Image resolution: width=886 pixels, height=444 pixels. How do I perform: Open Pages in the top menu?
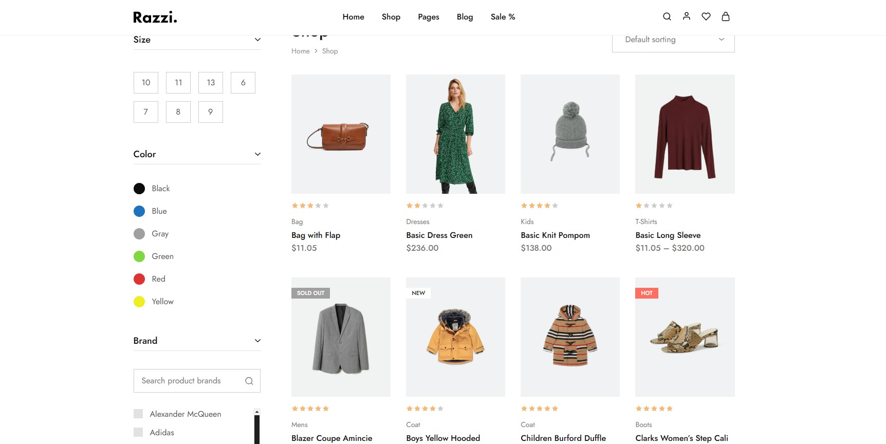[429, 17]
